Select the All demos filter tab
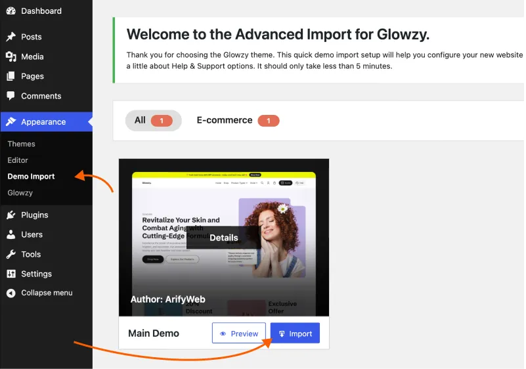Screen dimensions: 526x369 tap(153, 120)
